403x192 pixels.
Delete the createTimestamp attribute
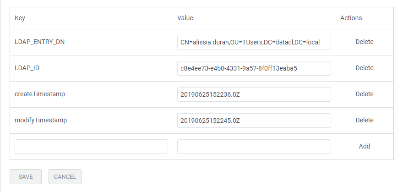point(365,94)
